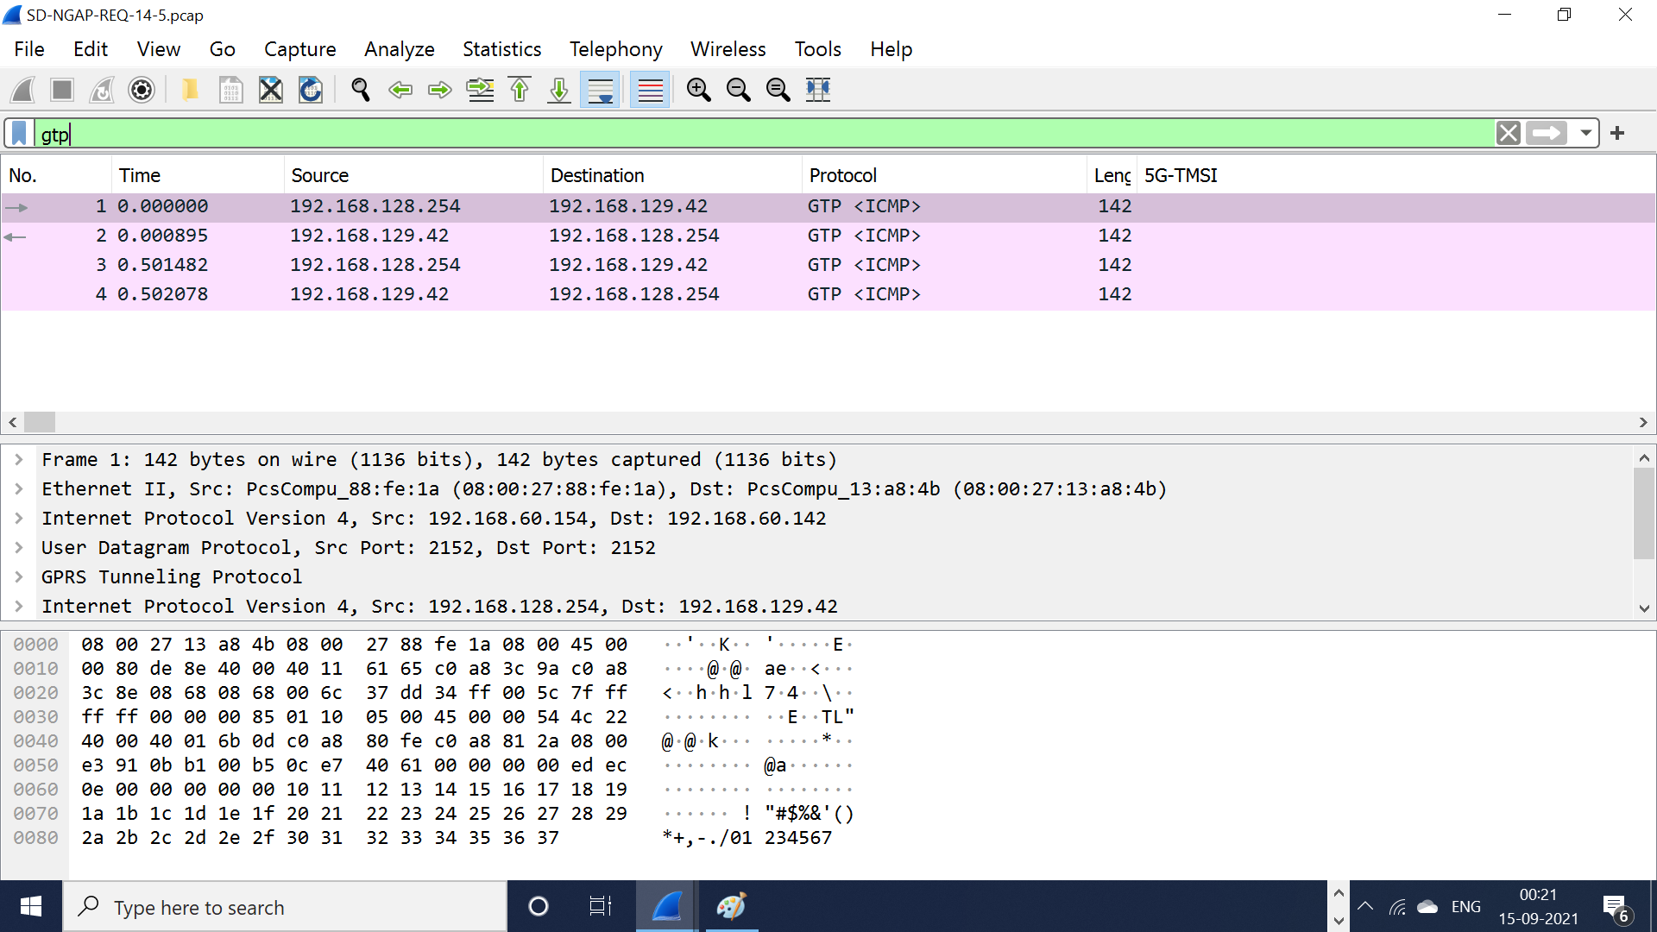Screen dimensions: 1657x932
Task: Open the display filter history dropdown
Action: point(1586,133)
